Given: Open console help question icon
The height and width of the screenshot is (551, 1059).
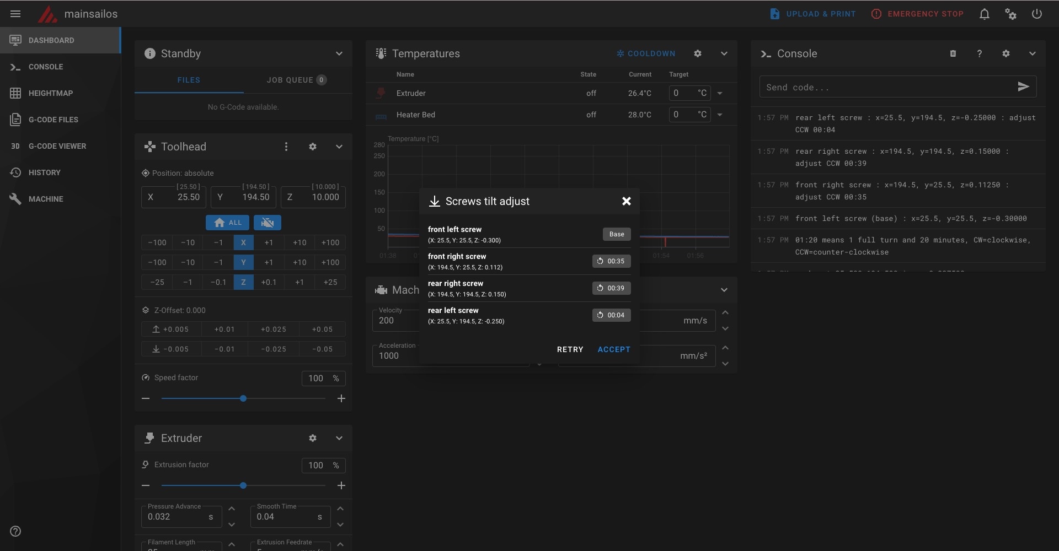Looking at the screenshot, I should [x=980, y=53].
